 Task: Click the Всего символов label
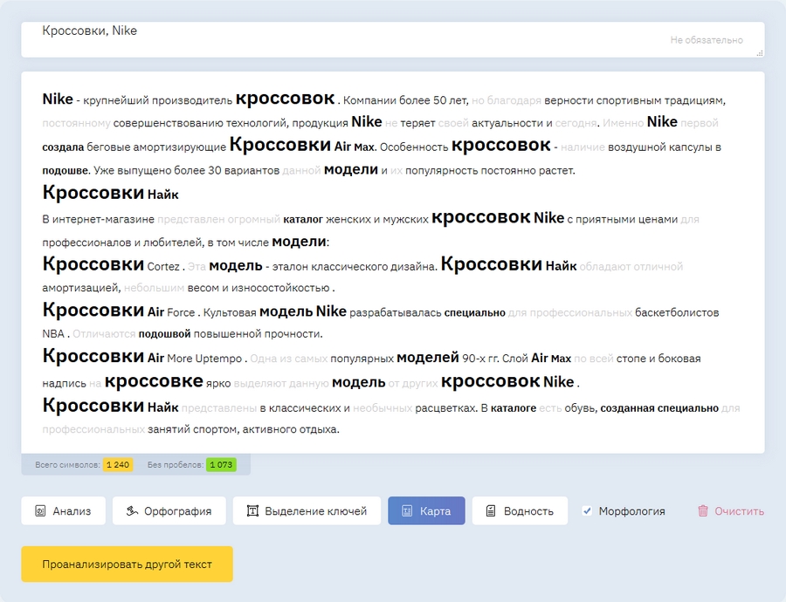click(67, 465)
